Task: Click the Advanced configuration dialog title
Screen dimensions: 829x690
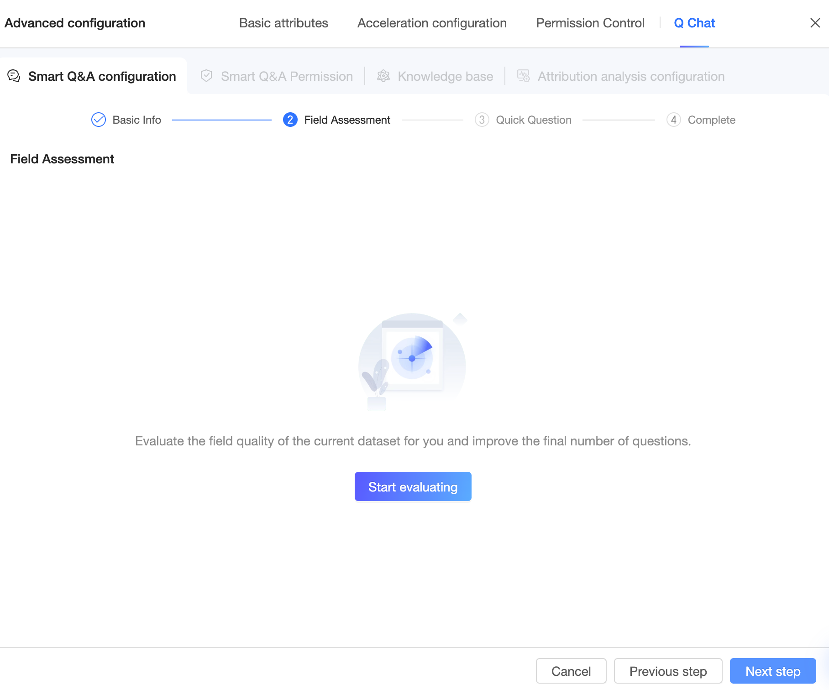Action: [x=75, y=23]
